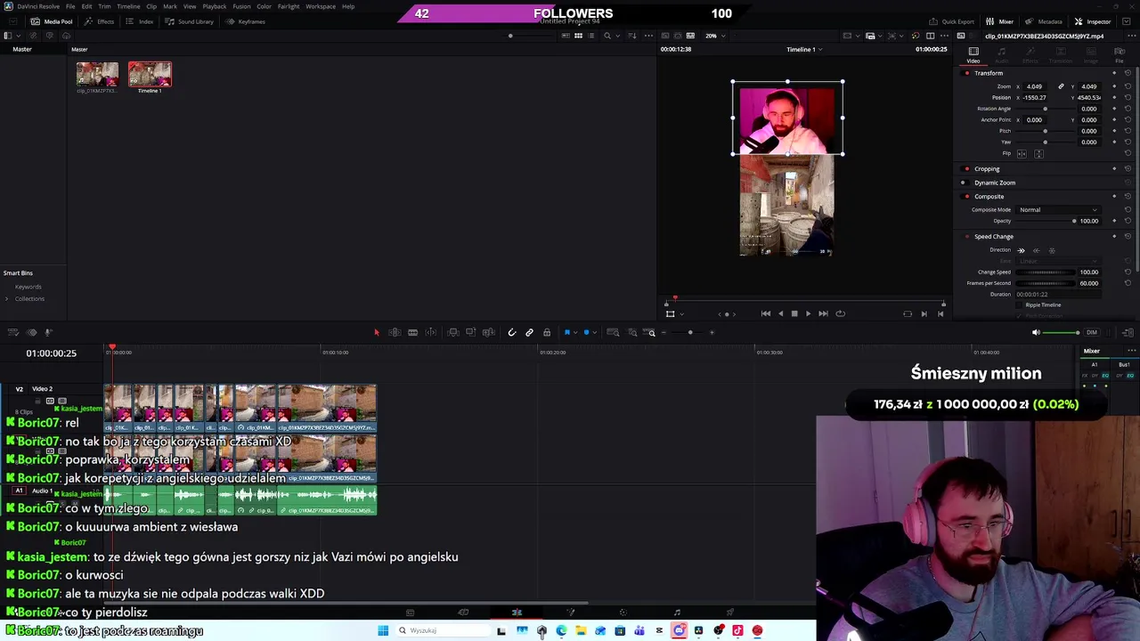Open the flag color dropdown arrow
The width and height of the screenshot is (1140, 641).
pyautogui.click(x=574, y=332)
